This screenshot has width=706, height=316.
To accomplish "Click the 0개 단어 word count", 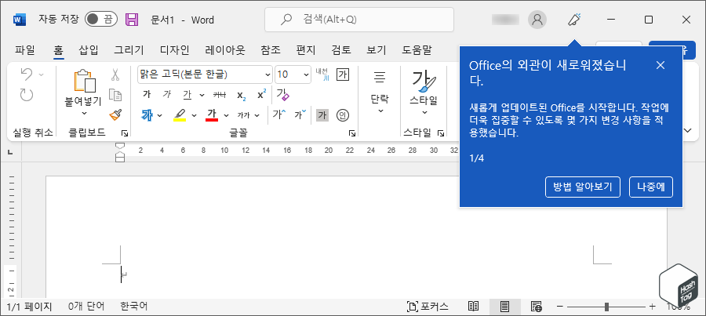I will [x=86, y=307].
